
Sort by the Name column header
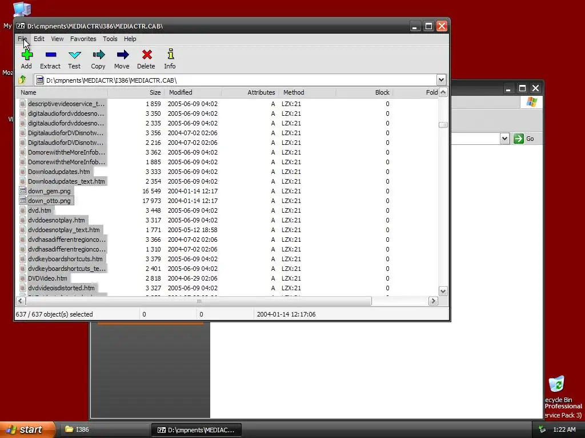pos(62,92)
